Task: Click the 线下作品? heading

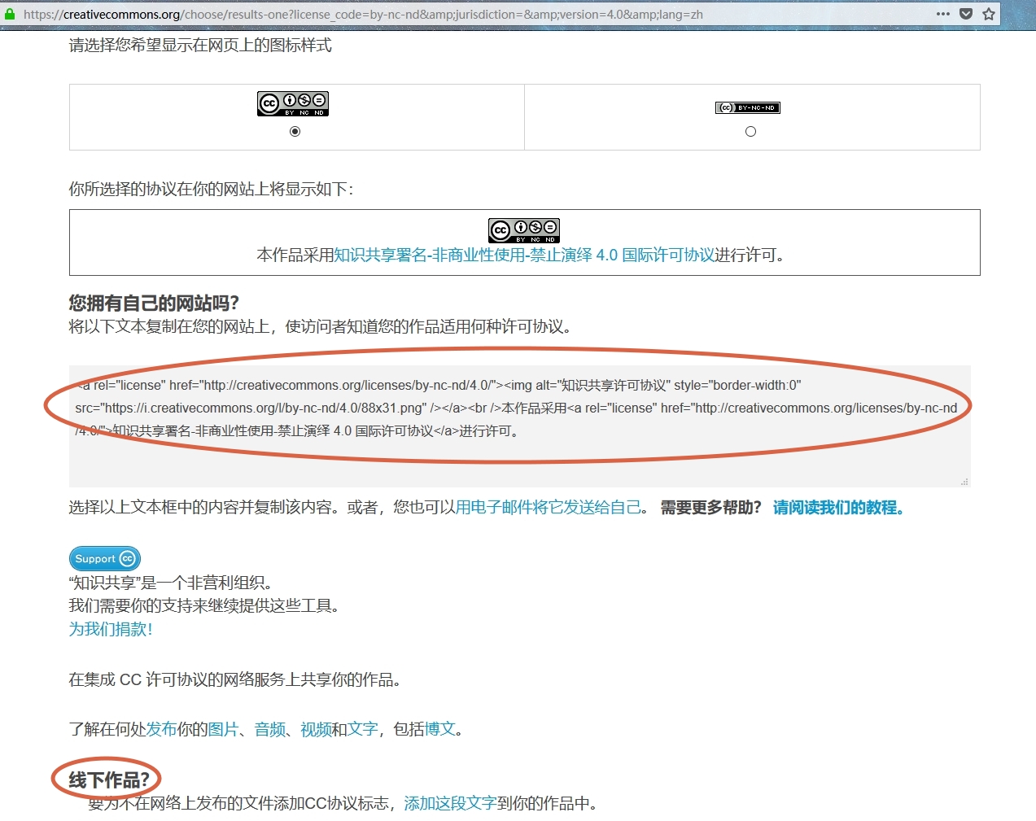Action: 109,780
